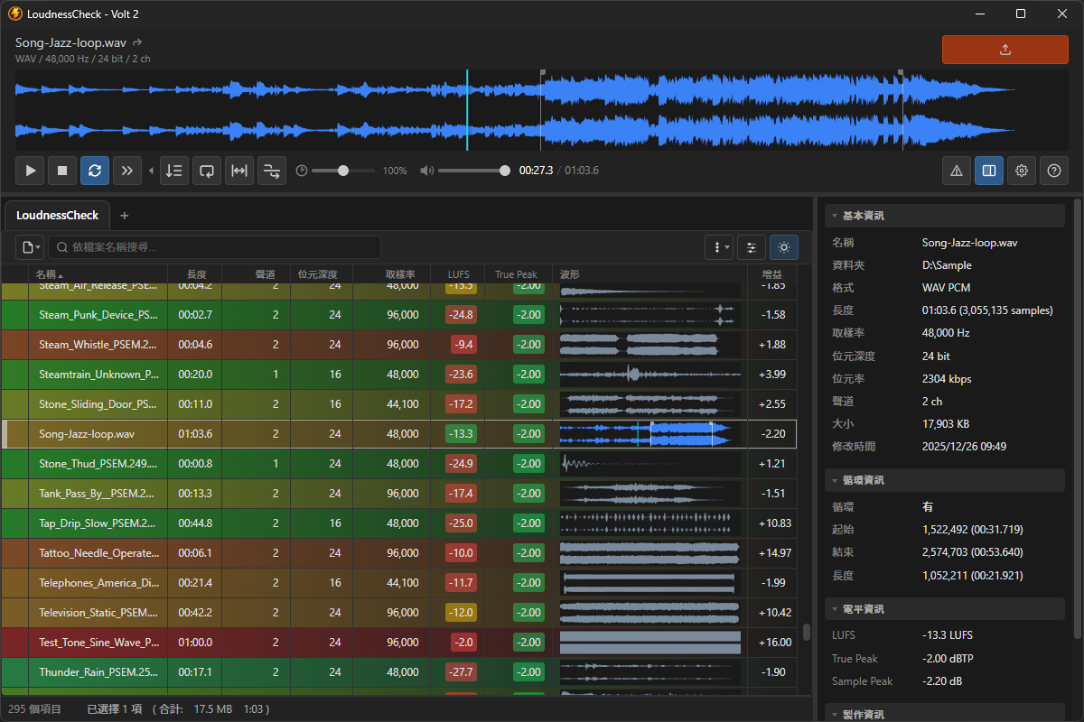Open the warning triangle panel

click(x=957, y=170)
